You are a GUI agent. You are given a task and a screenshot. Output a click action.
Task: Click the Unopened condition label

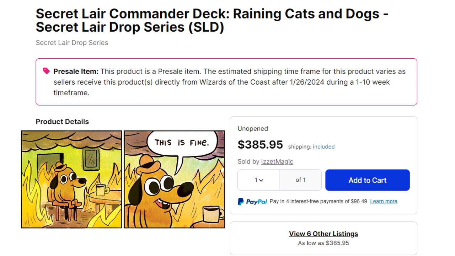pos(252,129)
